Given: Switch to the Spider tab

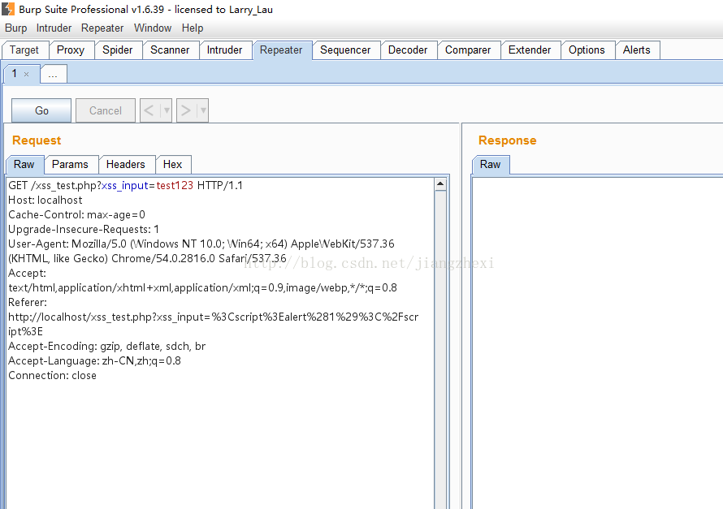Looking at the screenshot, I should (118, 50).
